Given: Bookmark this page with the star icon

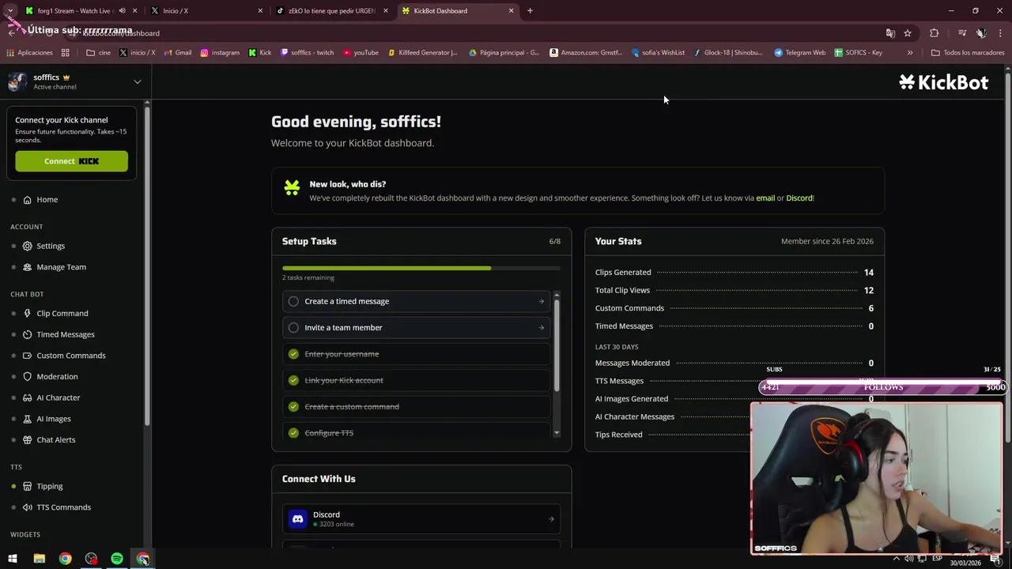Looking at the screenshot, I should [908, 33].
